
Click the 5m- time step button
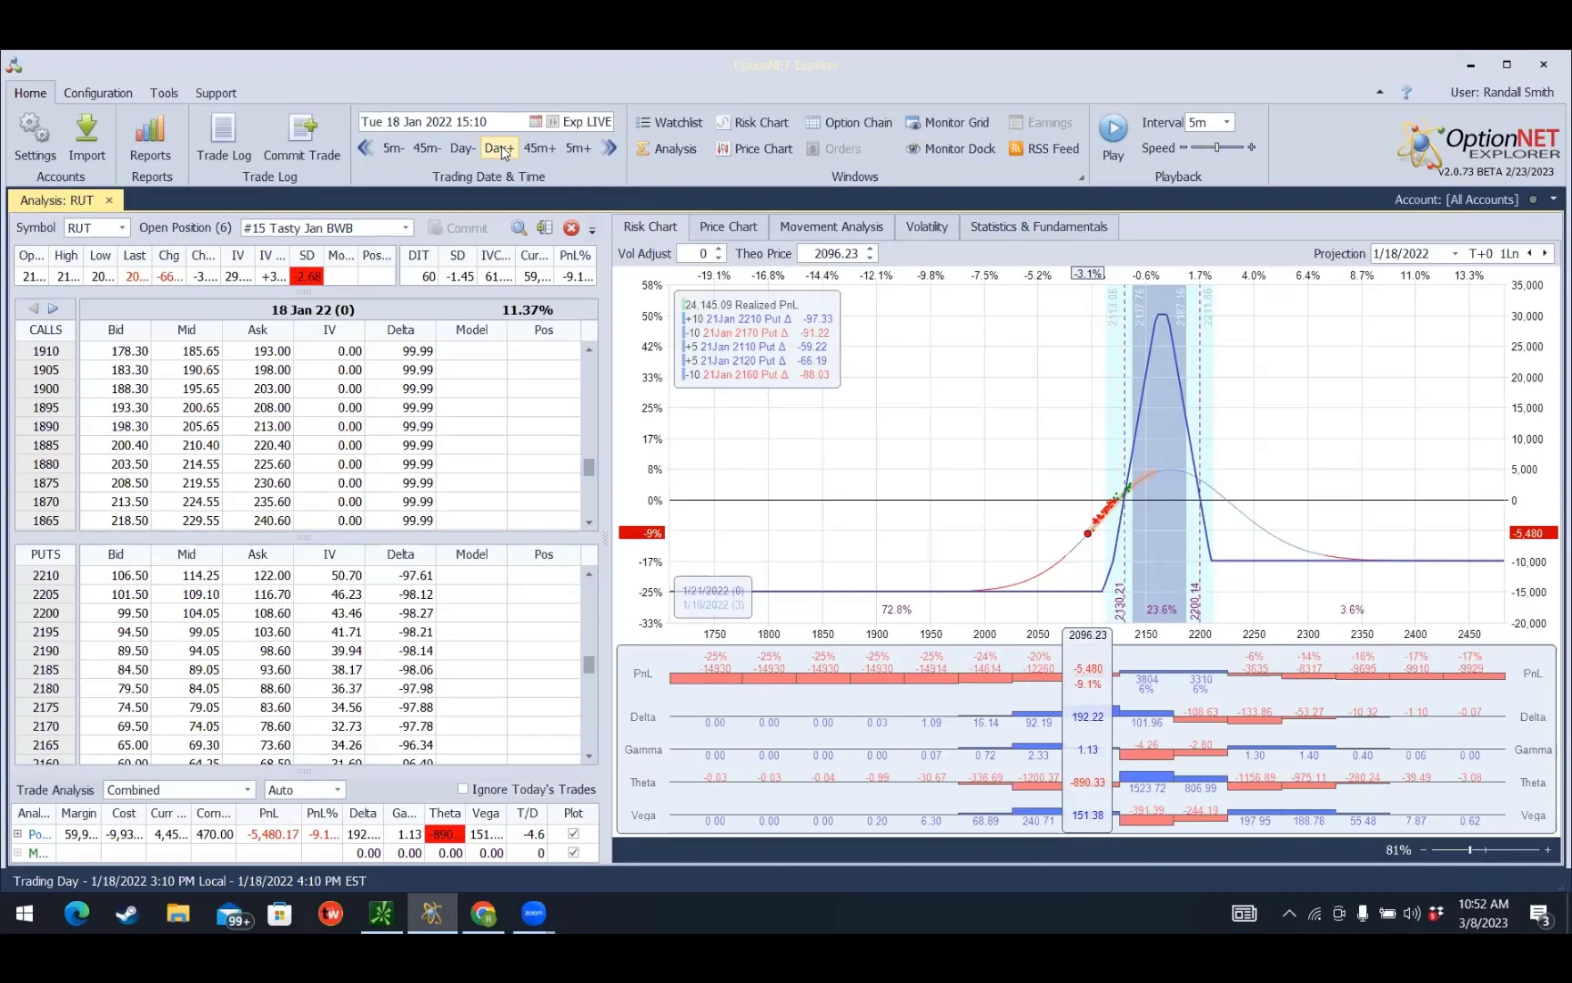393,148
